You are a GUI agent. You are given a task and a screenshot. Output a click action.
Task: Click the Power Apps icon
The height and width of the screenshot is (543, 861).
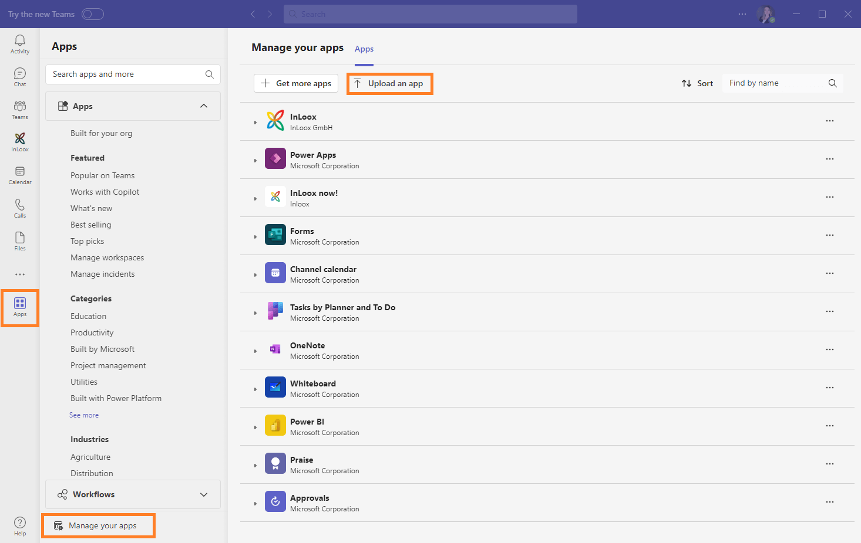tap(275, 158)
